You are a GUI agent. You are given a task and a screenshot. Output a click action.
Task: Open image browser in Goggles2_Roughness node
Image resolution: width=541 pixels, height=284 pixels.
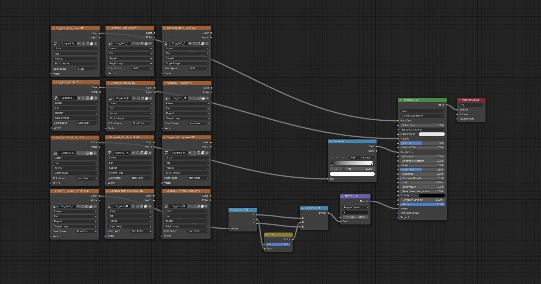(x=110, y=153)
